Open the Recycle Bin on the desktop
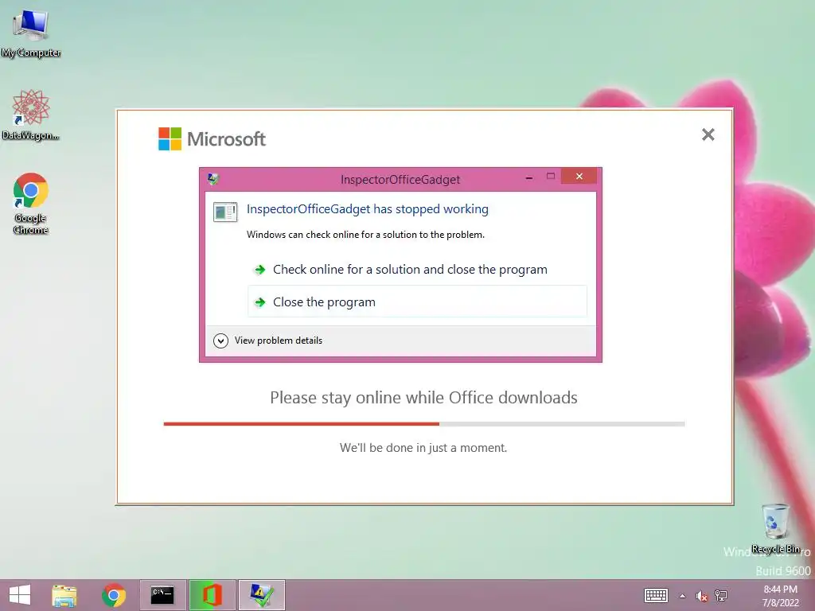Viewport: 815px width, 611px height. [775, 528]
